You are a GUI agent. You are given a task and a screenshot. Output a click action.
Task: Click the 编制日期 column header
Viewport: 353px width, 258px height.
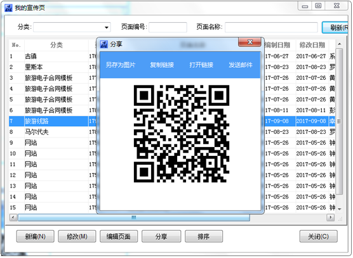(277, 45)
